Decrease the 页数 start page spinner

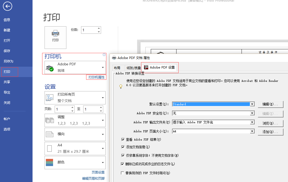click(x=72, y=111)
